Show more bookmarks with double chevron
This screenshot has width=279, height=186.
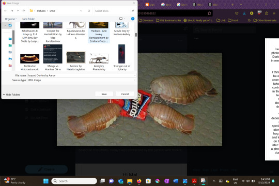click(x=249, y=20)
